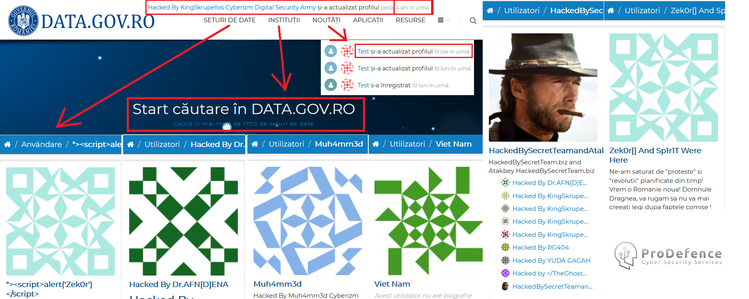This screenshot has height=299, width=749.
Task: Click user icon beside '19 zile în urmă' activity
Action: (331, 51)
